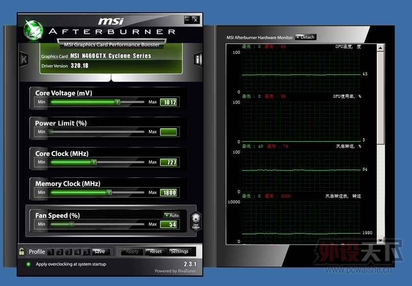Click the fan speed percent graph
412x286 pixels.
pyautogui.click(x=301, y=171)
